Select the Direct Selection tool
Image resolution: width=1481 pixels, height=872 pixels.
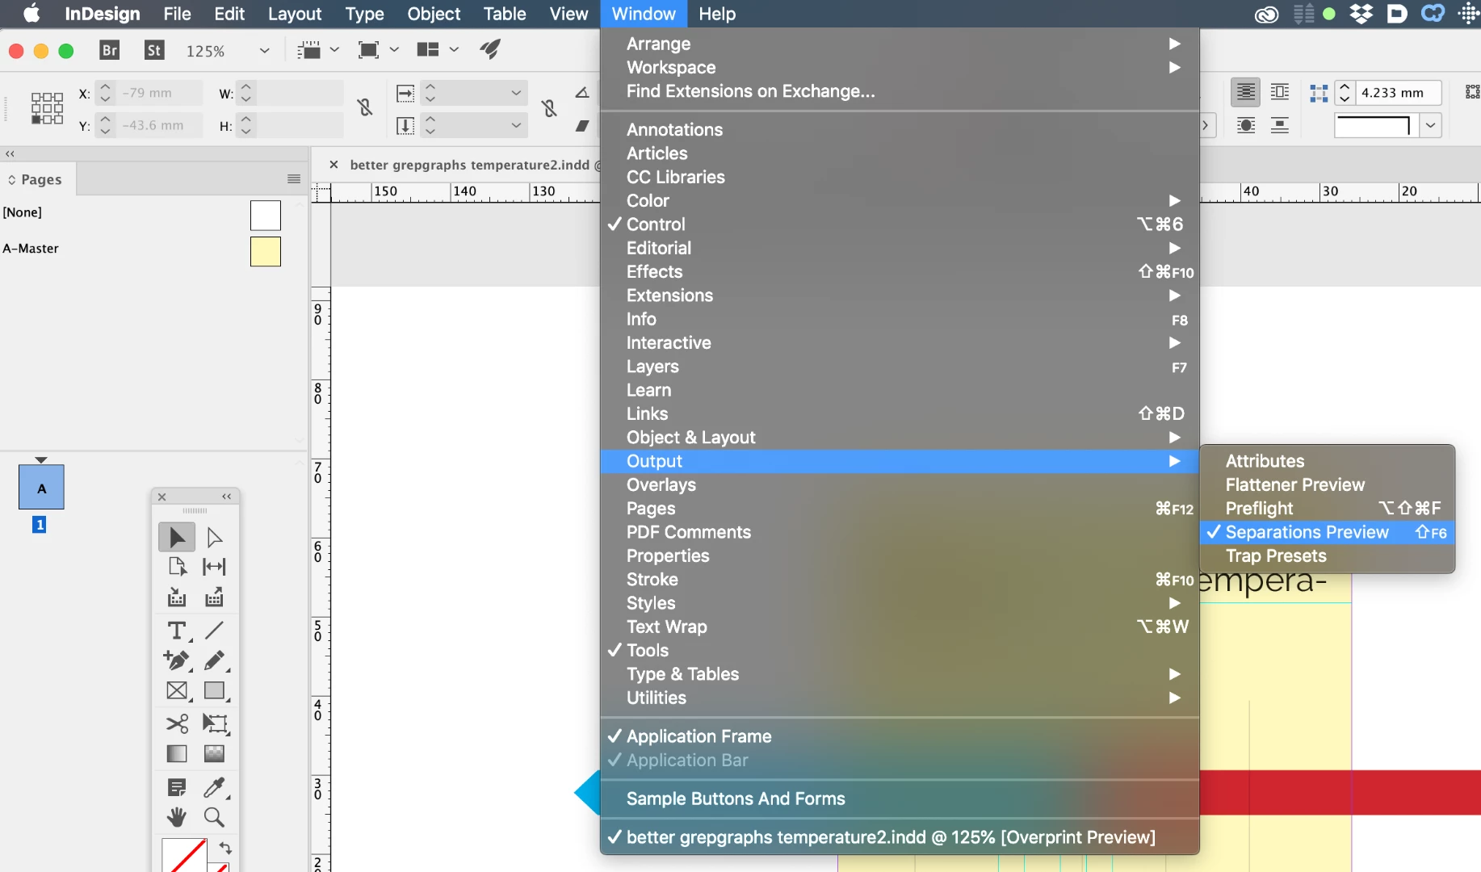(214, 537)
